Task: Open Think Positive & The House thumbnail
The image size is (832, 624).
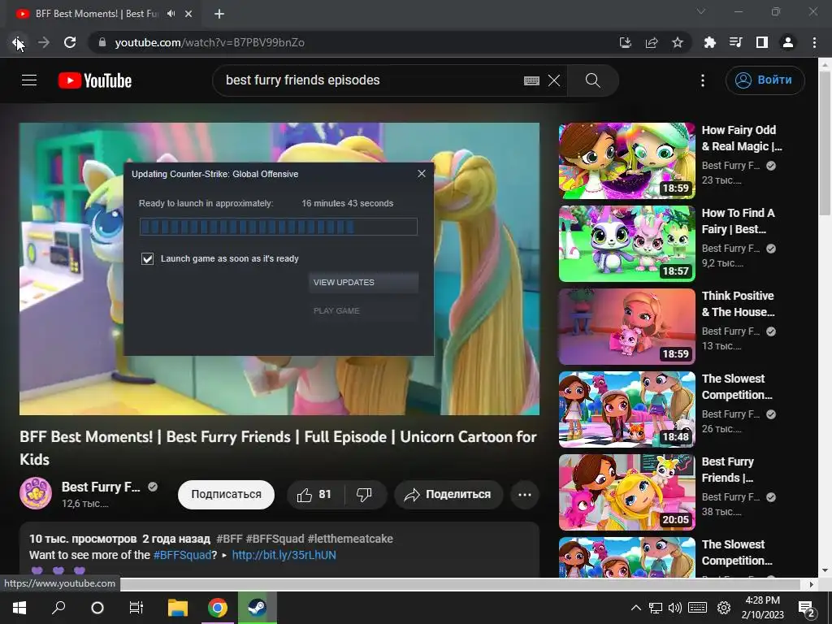Action: (x=626, y=327)
